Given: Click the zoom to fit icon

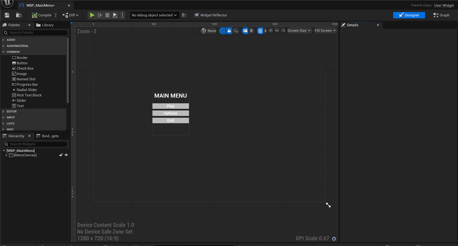Looking at the screenshot, I should pos(271,30).
